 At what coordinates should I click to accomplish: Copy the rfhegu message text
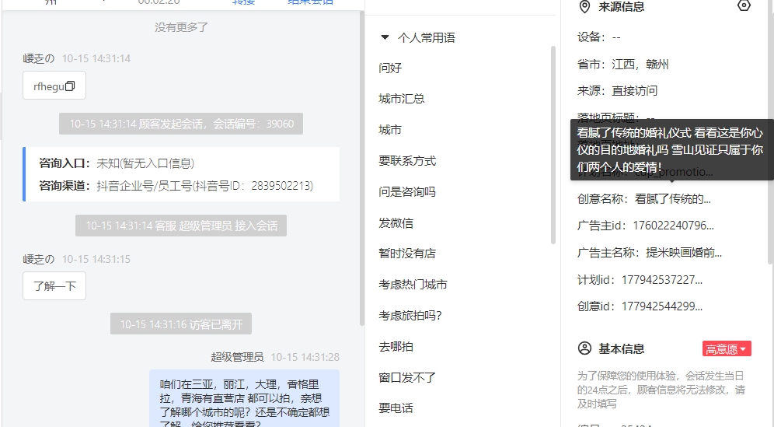(70, 86)
